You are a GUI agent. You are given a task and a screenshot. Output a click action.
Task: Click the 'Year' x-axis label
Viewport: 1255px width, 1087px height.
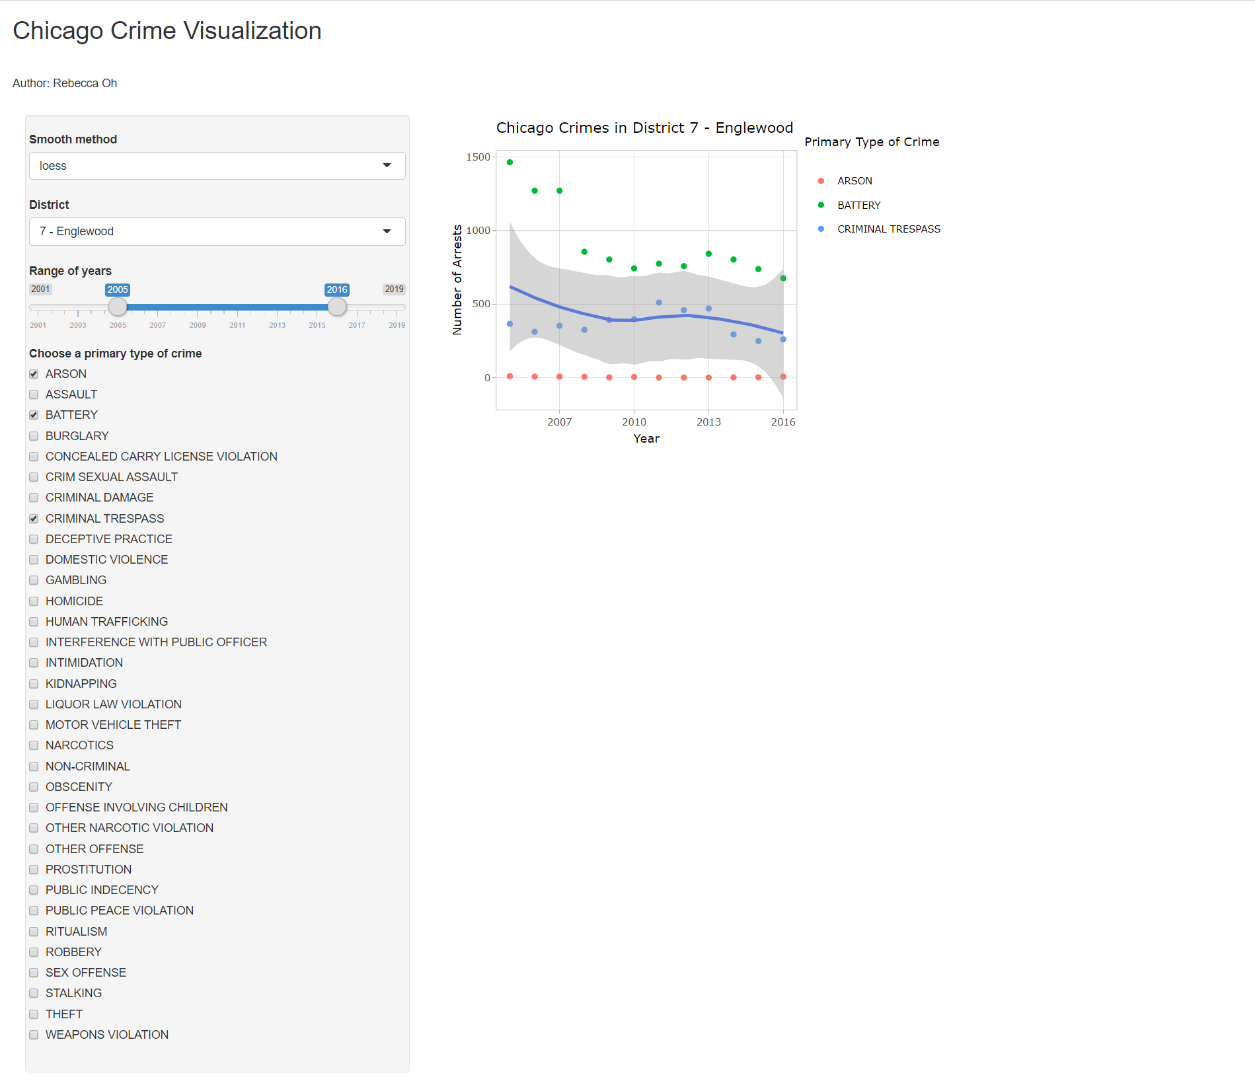(x=646, y=439)
